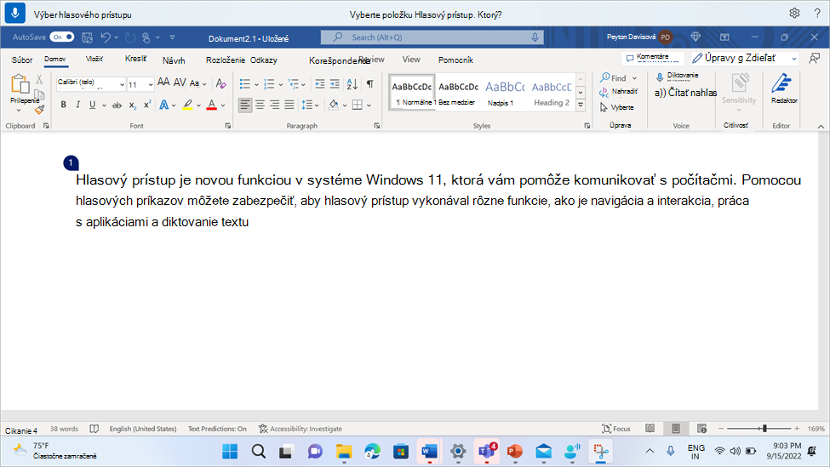Open Windows Start menu
The width and height of the screenshot is (830, 467).
[x=230, y=451]
